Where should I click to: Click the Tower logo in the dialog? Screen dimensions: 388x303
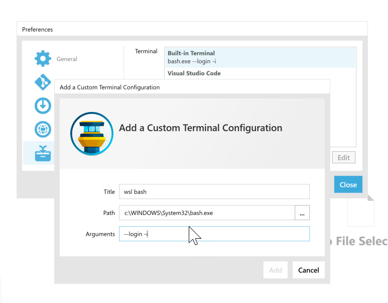click(x=91, y=134)
